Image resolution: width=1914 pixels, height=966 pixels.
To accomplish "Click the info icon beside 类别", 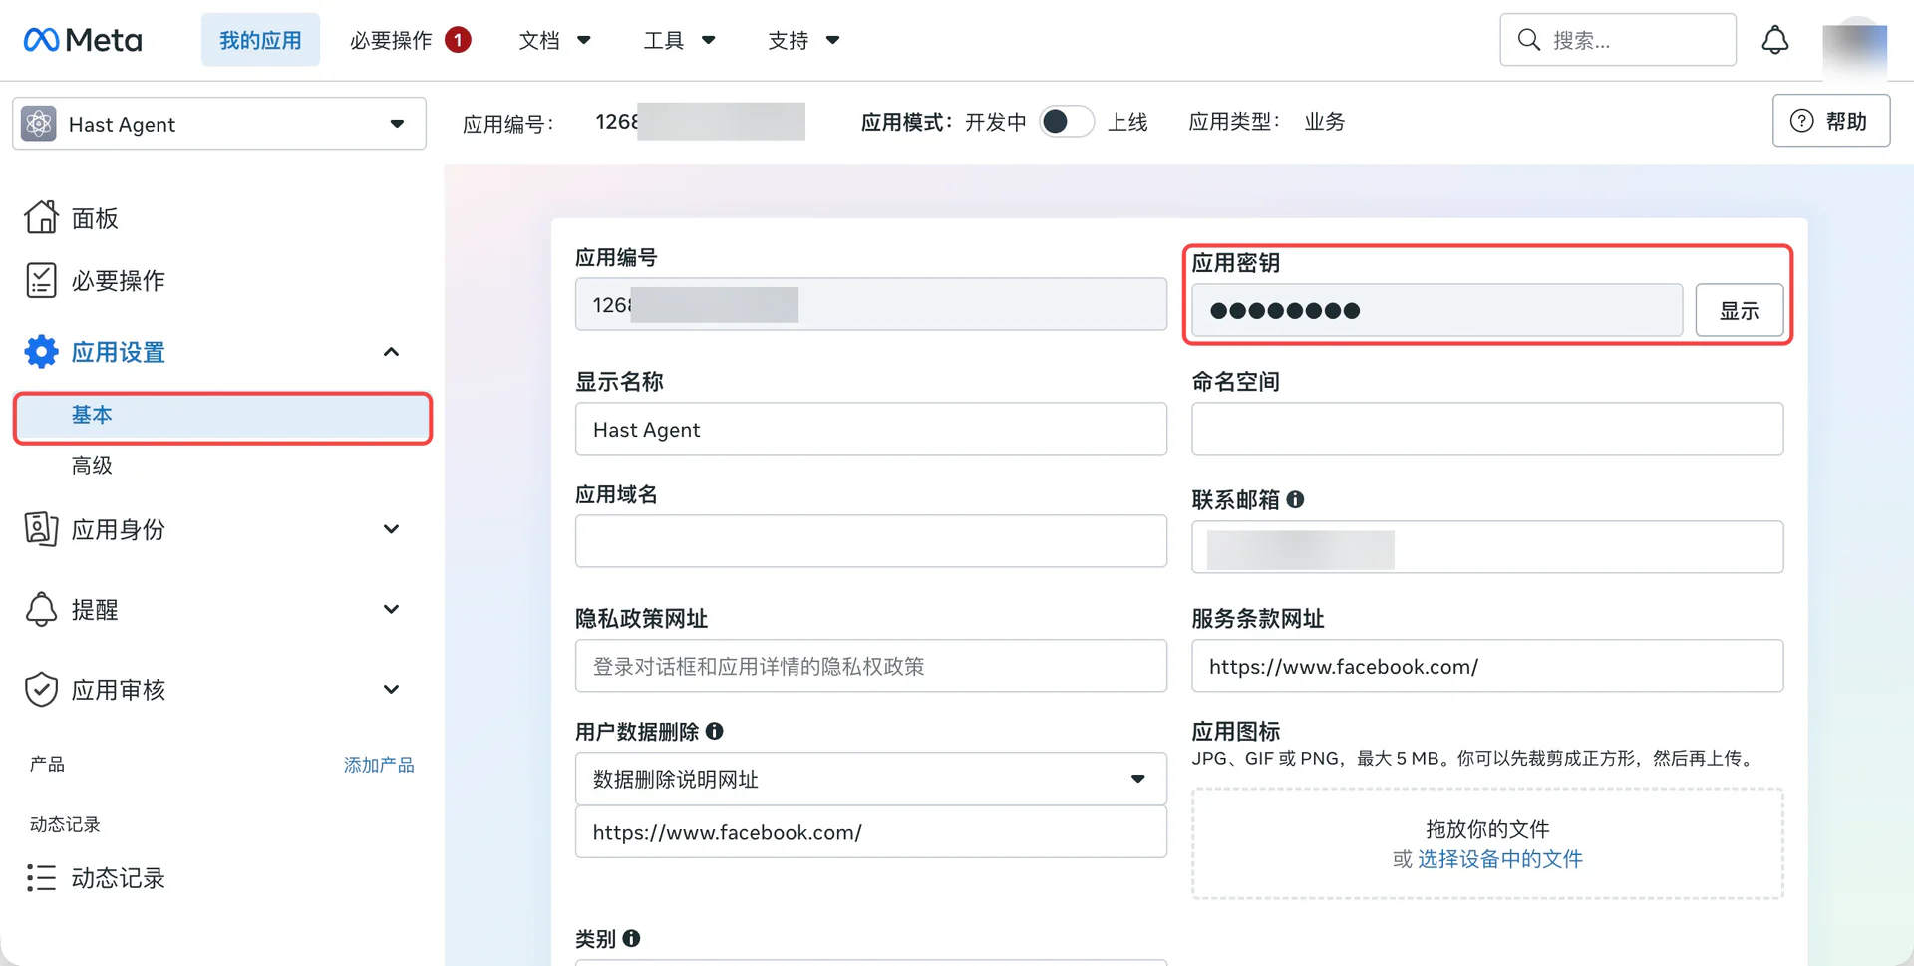I will [631, 938].
